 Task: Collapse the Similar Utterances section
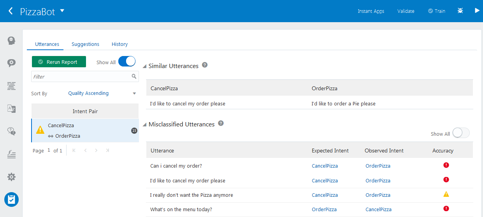[x=145, y=66]
